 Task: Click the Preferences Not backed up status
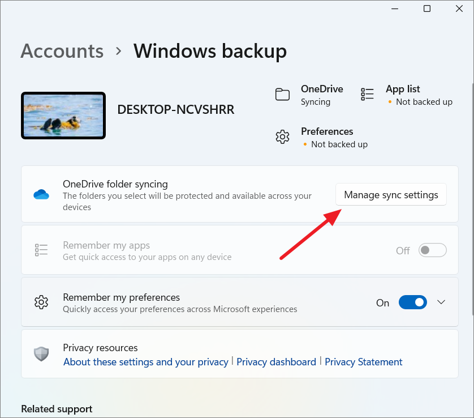339,144
